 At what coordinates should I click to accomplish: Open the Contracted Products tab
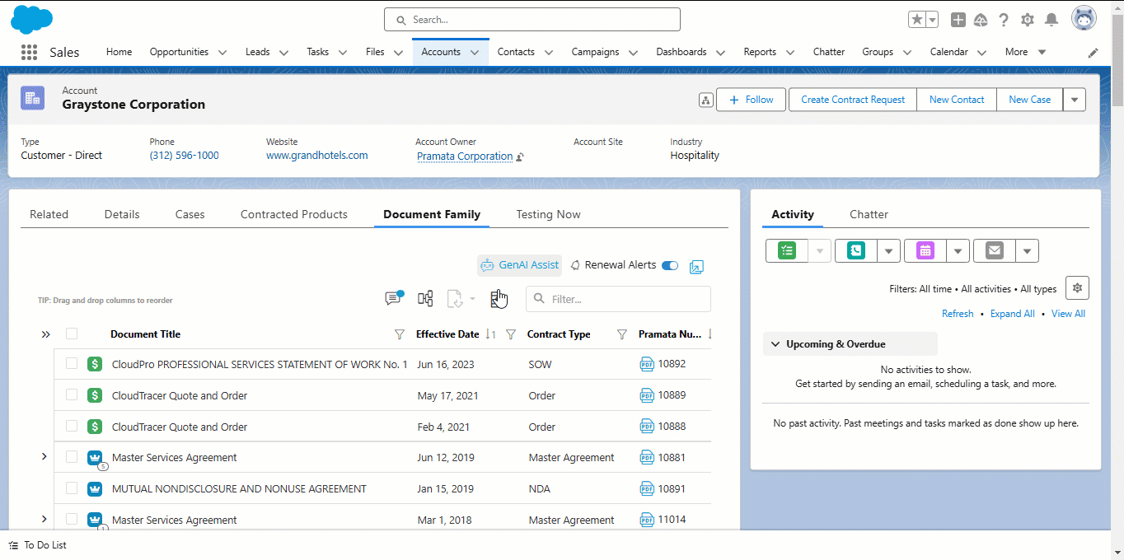(294, 214)
